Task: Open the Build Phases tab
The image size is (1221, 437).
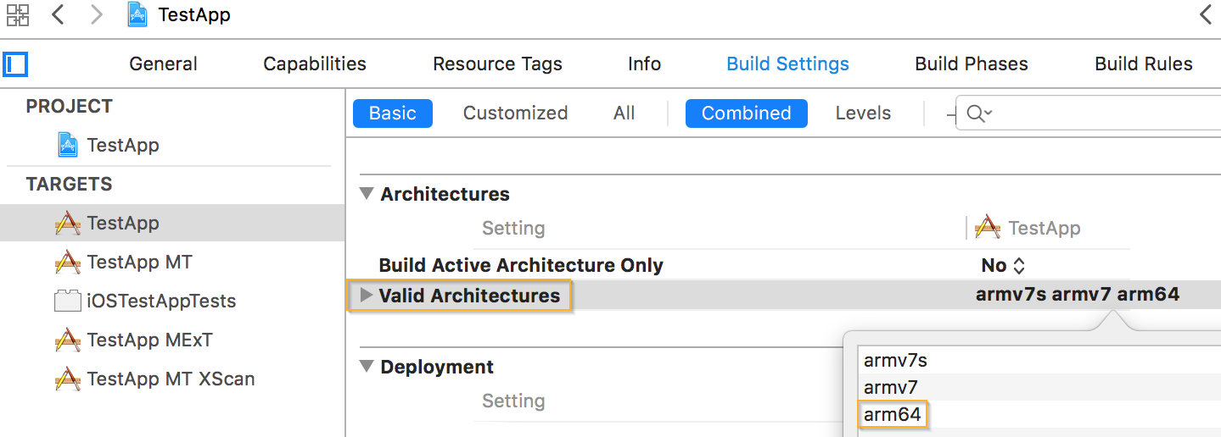Action: click(x=971, y=64)
